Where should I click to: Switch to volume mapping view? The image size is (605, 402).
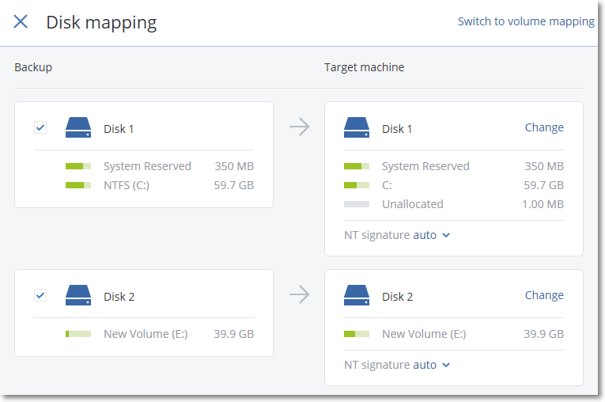[x=526, y=21]
